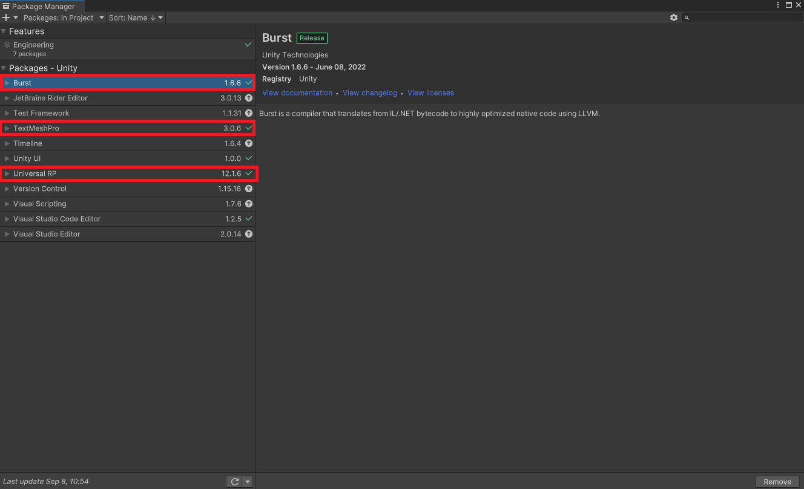Viewport: 804px width, 489px height.
Task: Click the Last update status text
Action: click(46, 482)
